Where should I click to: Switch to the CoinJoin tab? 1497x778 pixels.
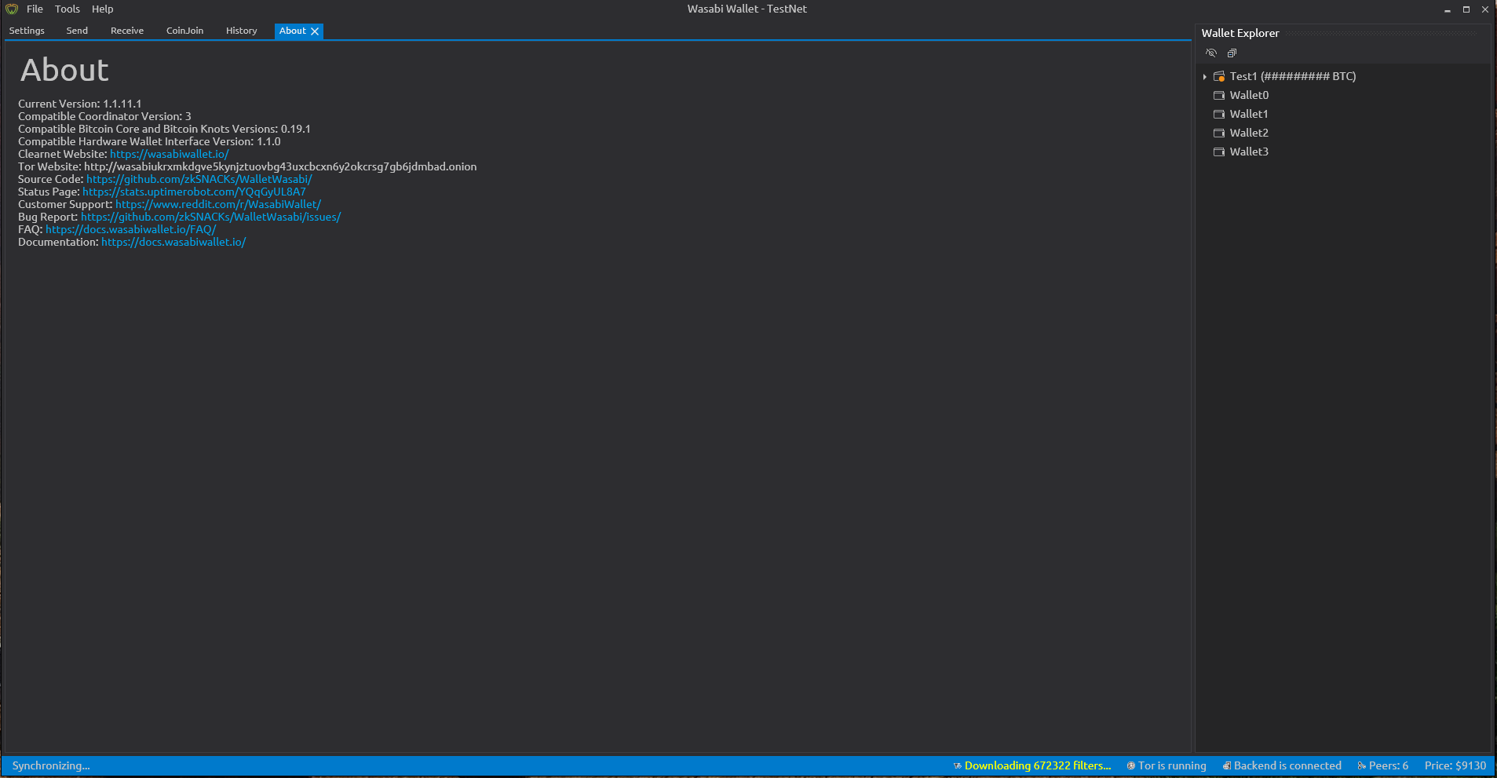[184, 31]
